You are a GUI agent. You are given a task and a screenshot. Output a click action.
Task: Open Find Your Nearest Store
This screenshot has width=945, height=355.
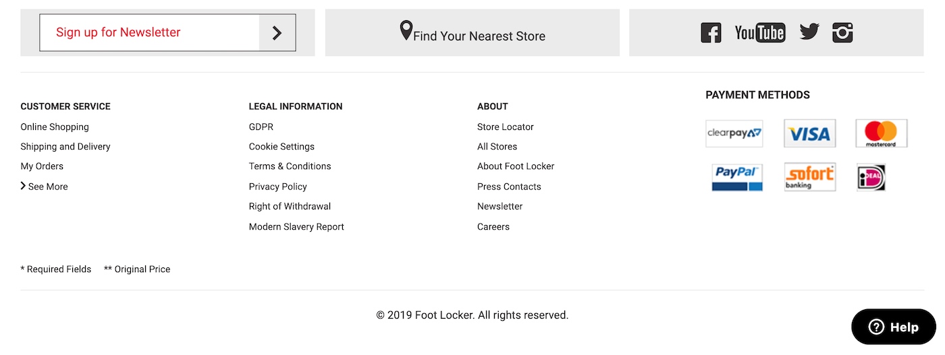pyautogui.click(x=473, y=33)
